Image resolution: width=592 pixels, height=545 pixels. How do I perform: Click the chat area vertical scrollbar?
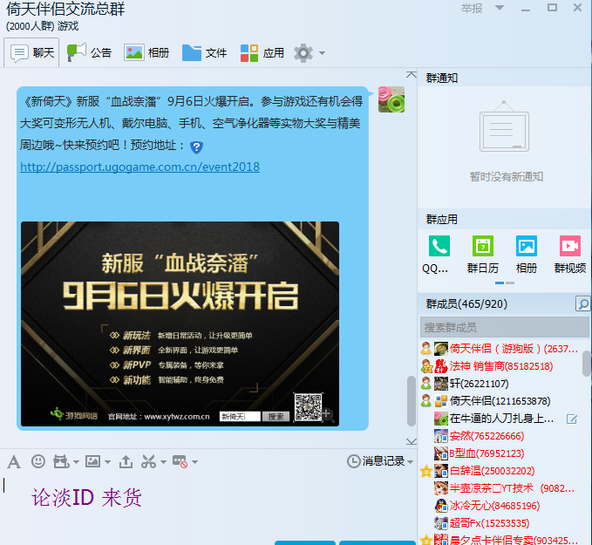(x=412, y=401)
